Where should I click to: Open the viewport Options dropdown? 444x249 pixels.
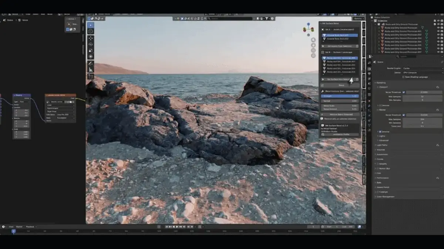[358, 18]
